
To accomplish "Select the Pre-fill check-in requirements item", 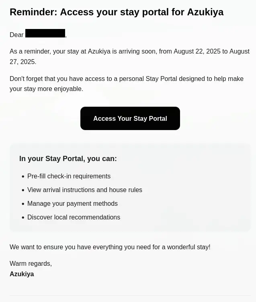I will 69,176.
